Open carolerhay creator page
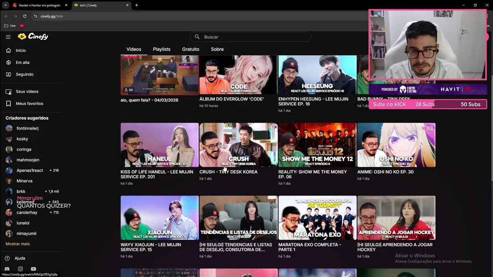The height and width of the screenshot is (277, 493). pos(27,212)
